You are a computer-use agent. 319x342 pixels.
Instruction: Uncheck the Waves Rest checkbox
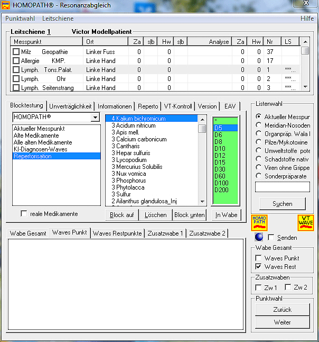pyautogui.click(x=258, y=267)
